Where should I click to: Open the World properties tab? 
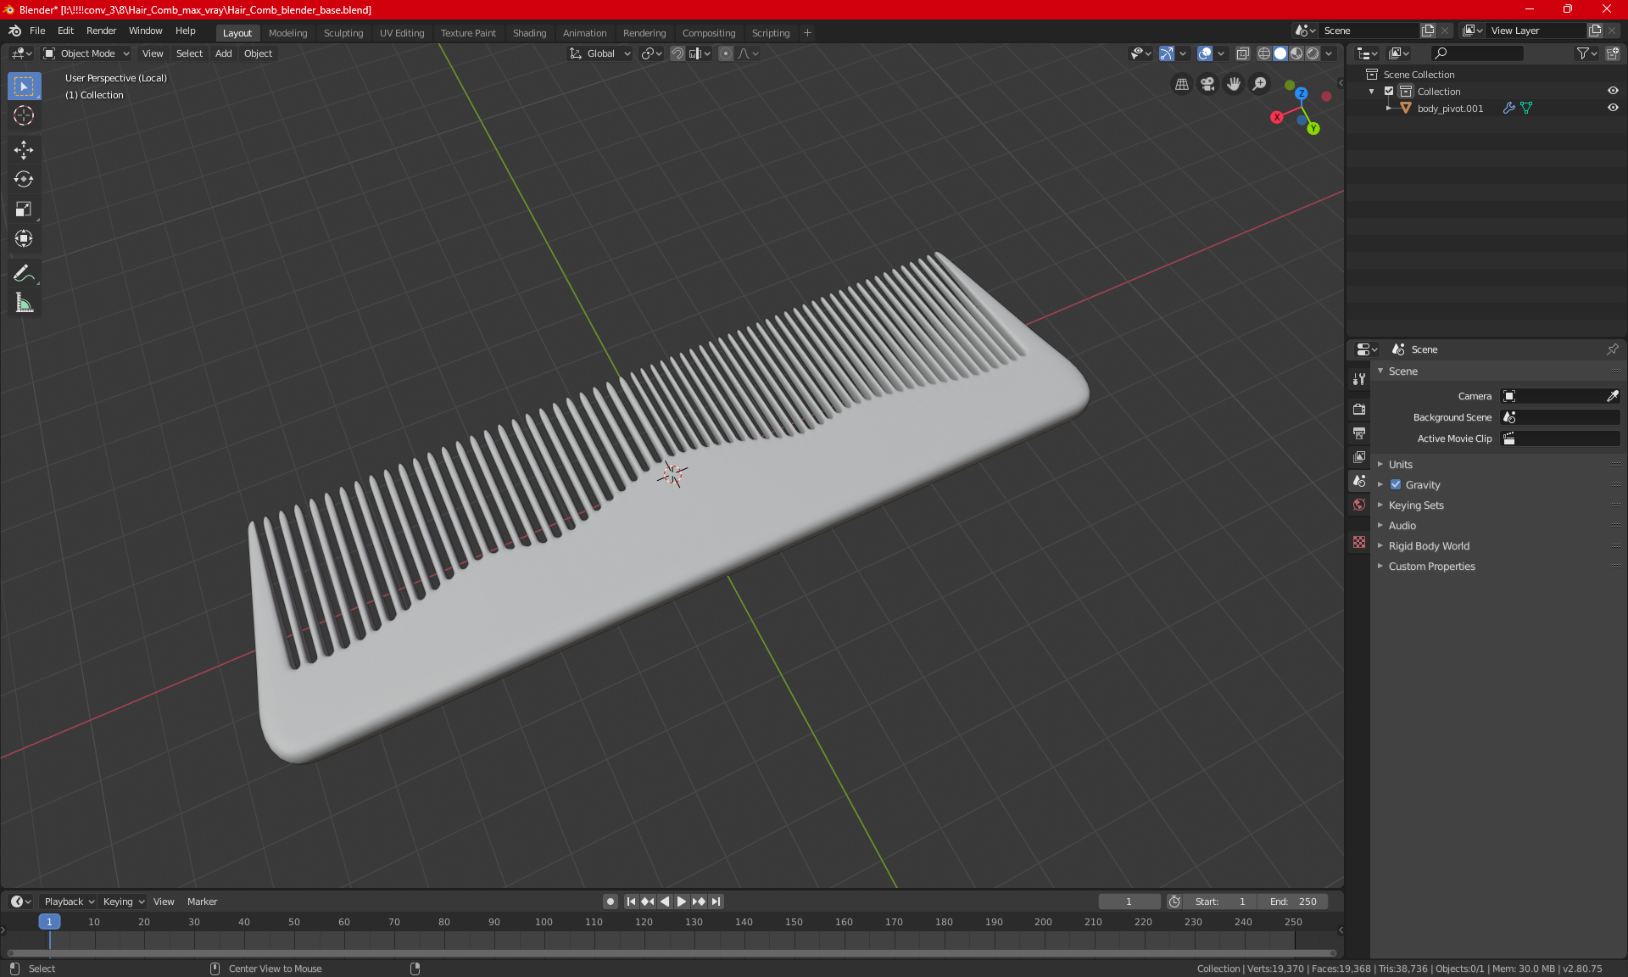pyautogui.click(x=1359, y=505)
